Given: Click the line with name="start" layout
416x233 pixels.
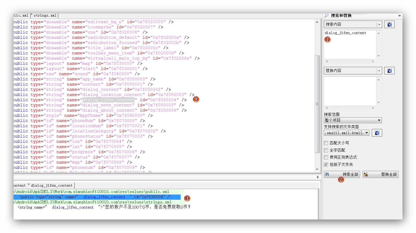Looking at the screenshot, I should (x=81, y=69).
